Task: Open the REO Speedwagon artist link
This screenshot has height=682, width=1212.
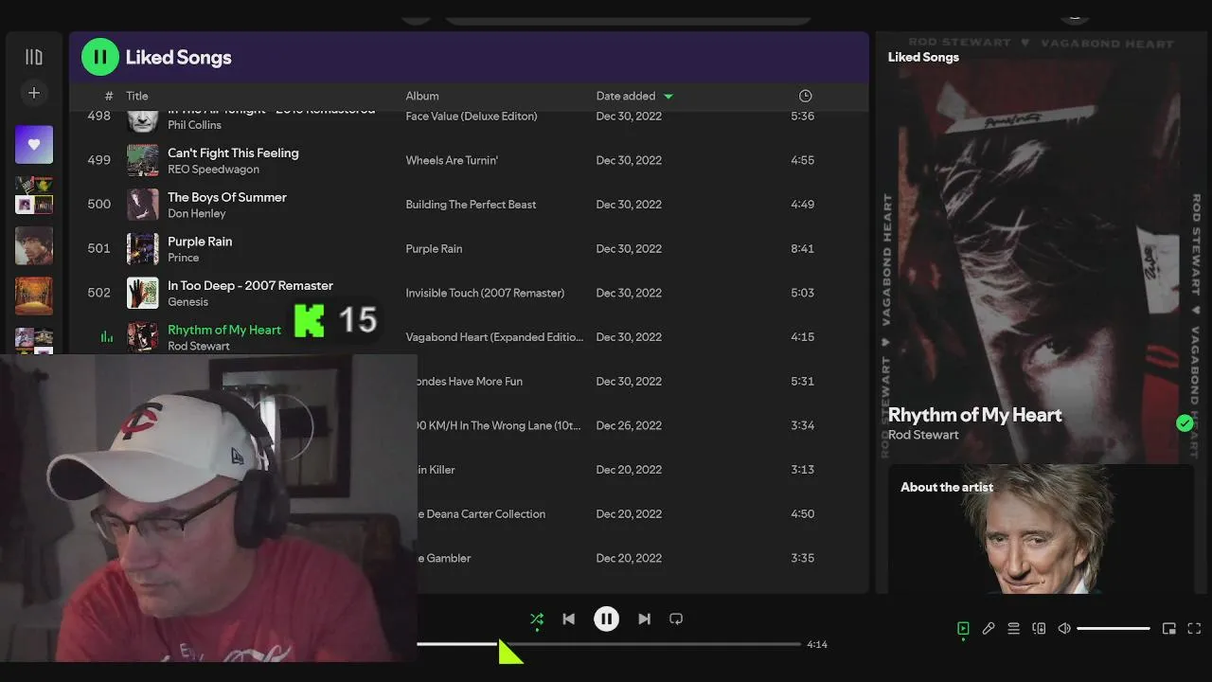Action: point(213,170)
